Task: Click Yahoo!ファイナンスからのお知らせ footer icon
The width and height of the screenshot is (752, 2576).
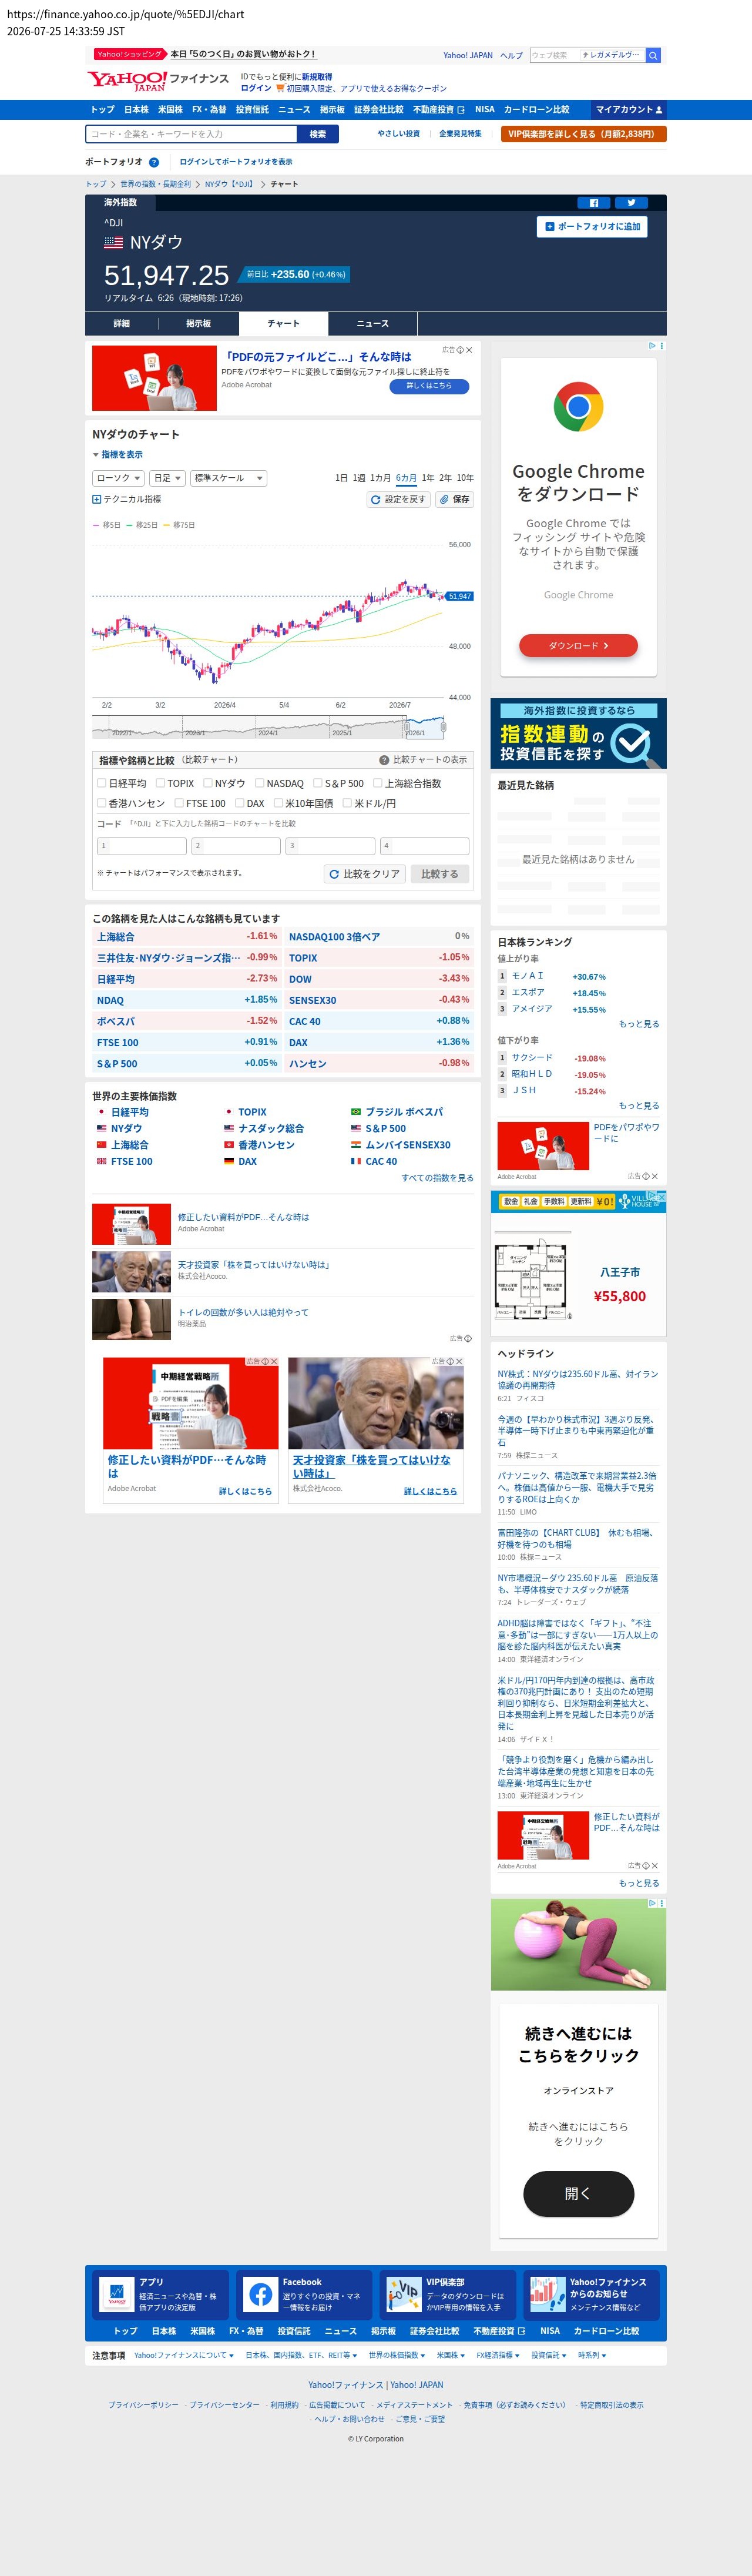Action: point(547,2295)
